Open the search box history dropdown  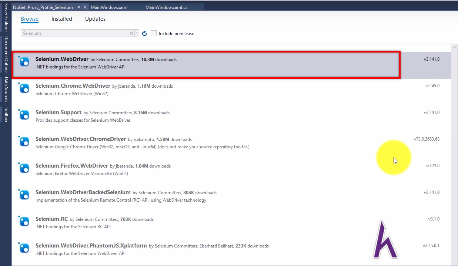click(x=137, y=33)
